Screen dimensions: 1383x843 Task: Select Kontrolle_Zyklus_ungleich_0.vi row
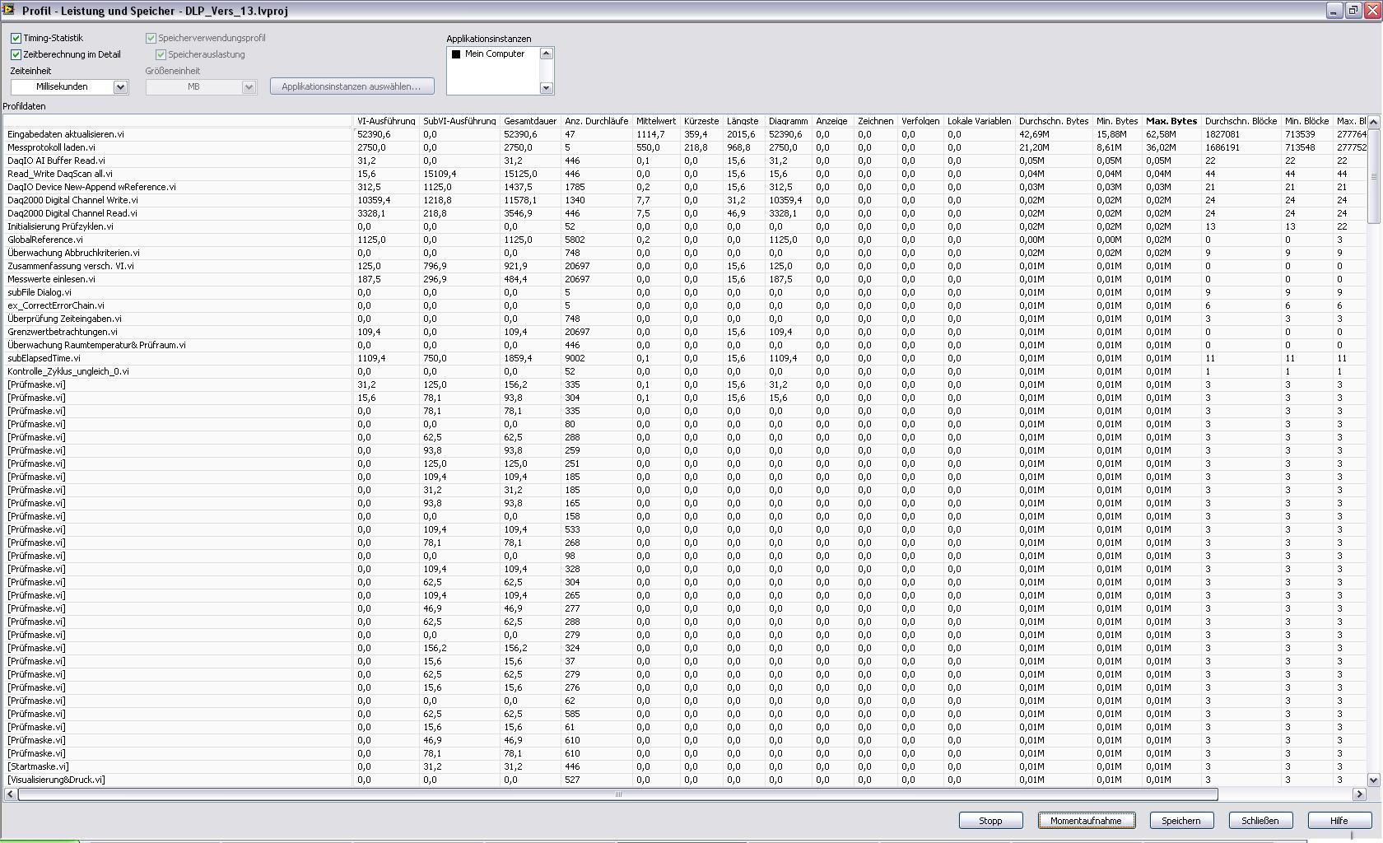point(684,371)
